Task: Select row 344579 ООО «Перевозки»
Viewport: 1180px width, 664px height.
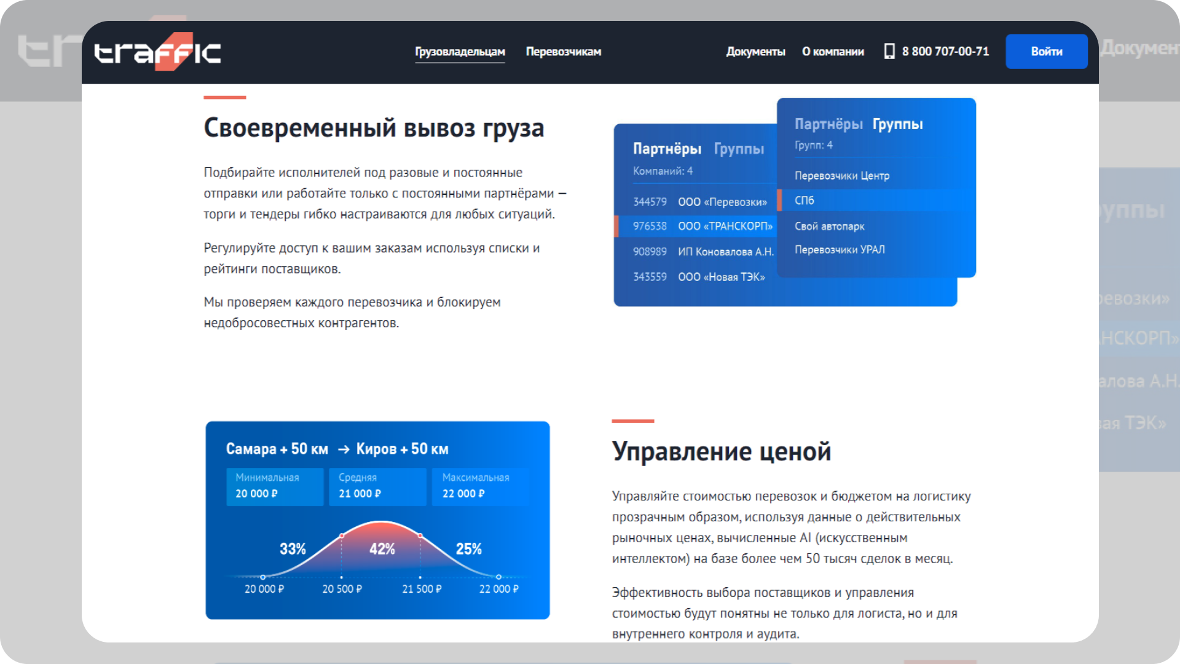Action: 700,202
